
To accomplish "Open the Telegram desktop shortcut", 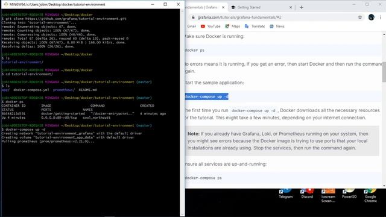I will point(285,193).
